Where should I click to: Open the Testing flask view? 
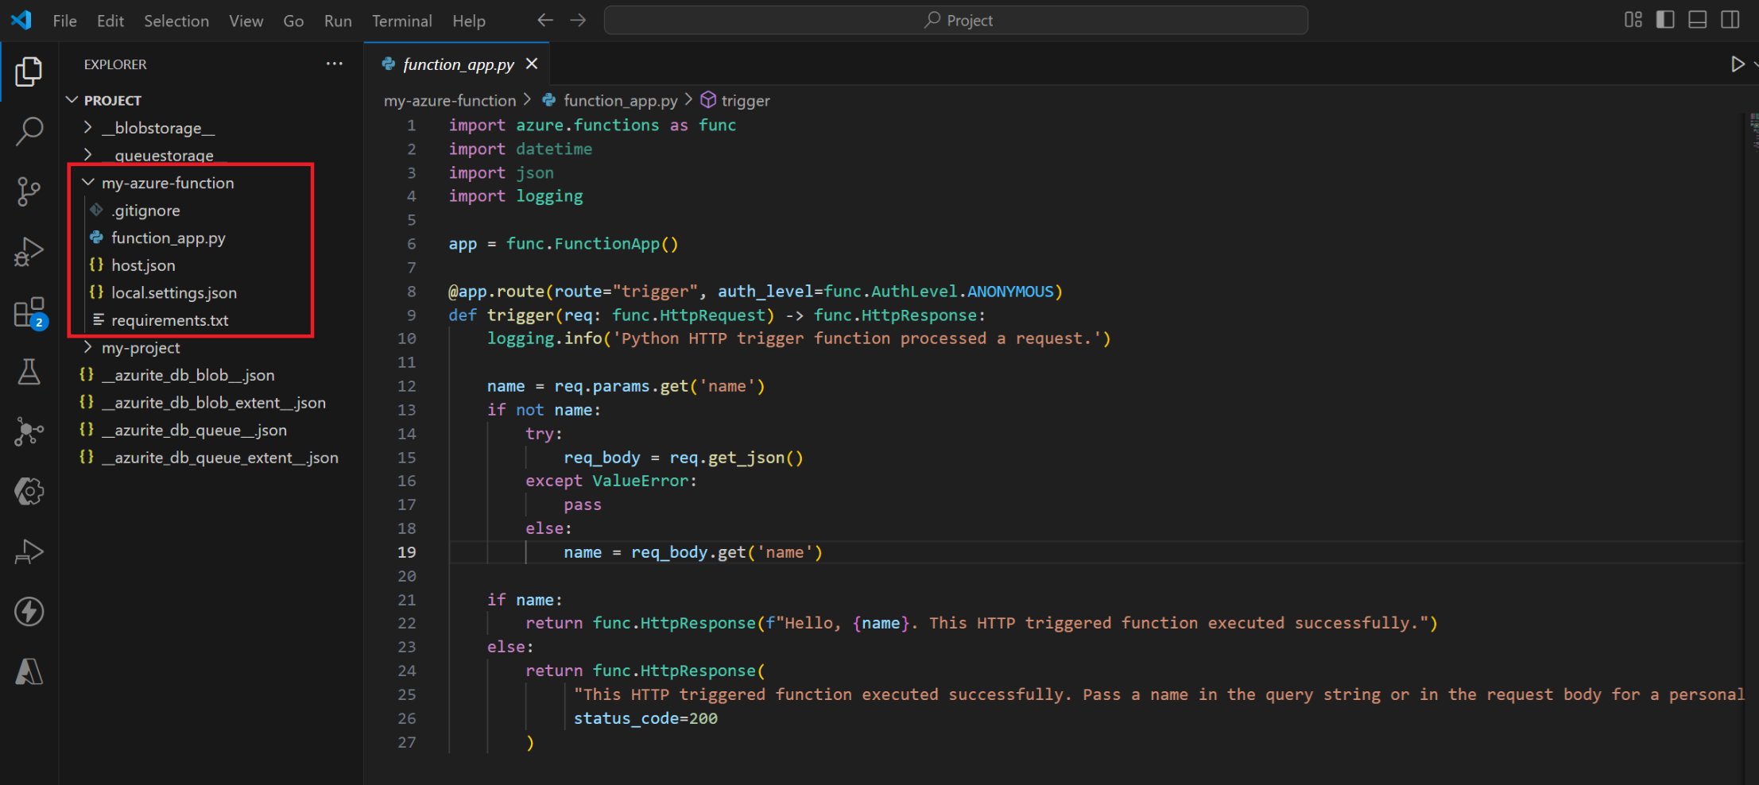click(29, 372)
